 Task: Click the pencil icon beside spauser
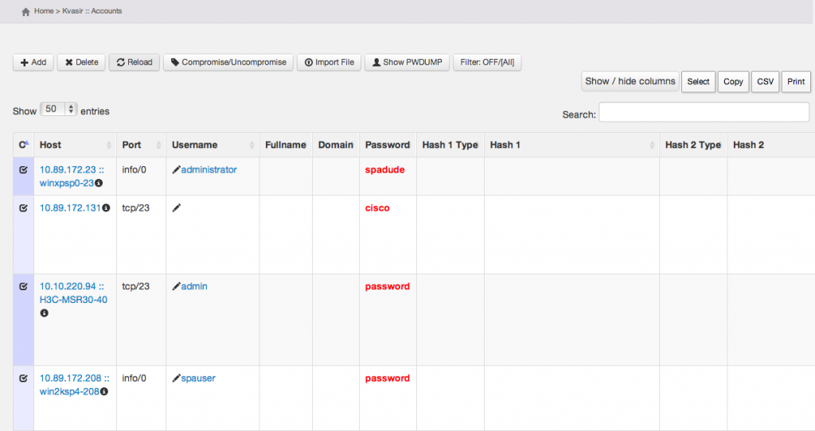(x=177, y=379)
